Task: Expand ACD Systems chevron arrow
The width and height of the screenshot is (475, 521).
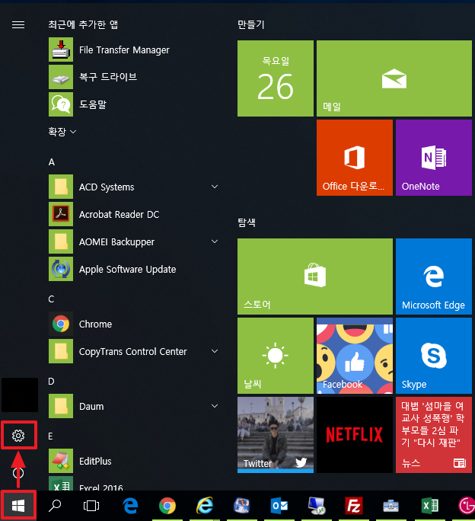Action: [x=215, y=187]
